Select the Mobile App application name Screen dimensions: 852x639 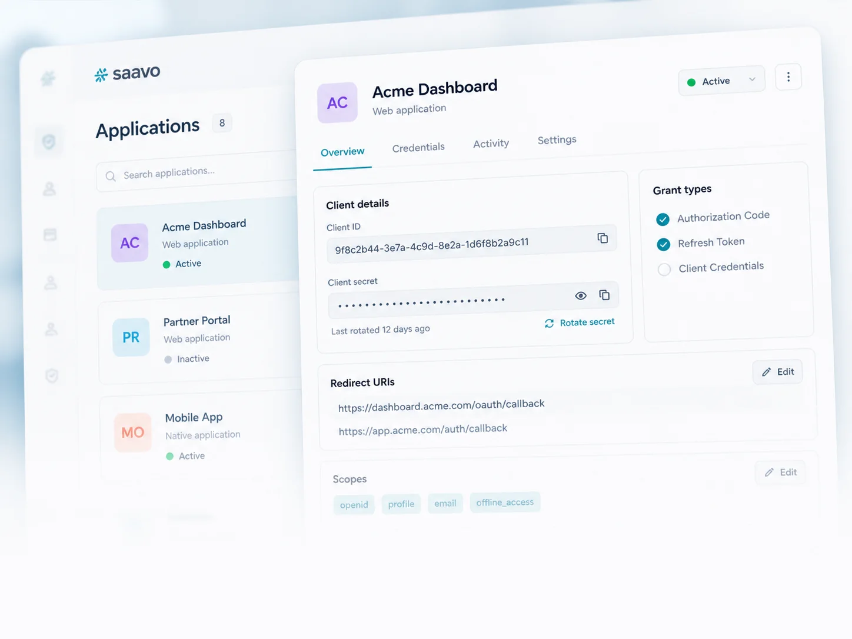194,418
